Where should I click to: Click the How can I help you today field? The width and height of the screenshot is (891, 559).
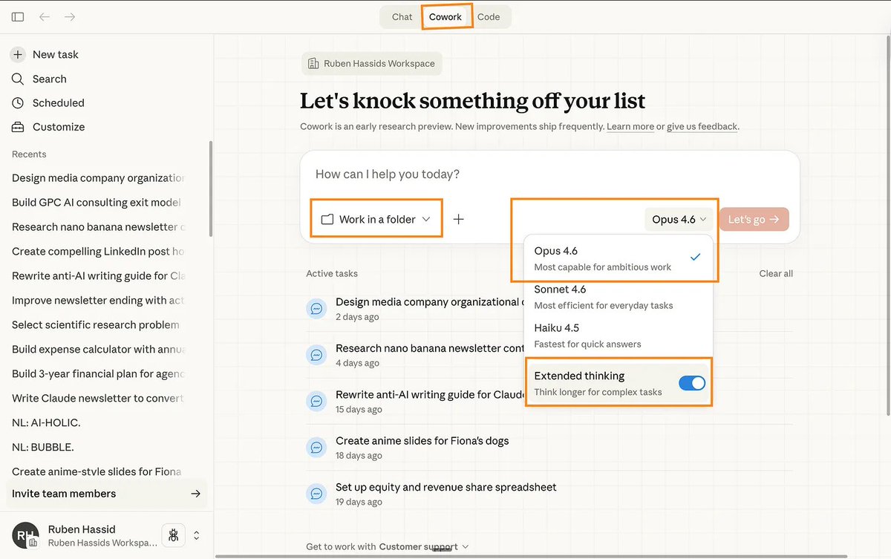tap(549, 174)
